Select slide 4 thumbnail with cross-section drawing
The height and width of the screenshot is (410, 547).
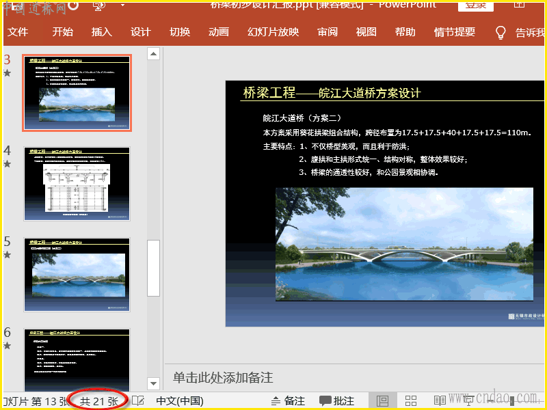click(77, 184)
